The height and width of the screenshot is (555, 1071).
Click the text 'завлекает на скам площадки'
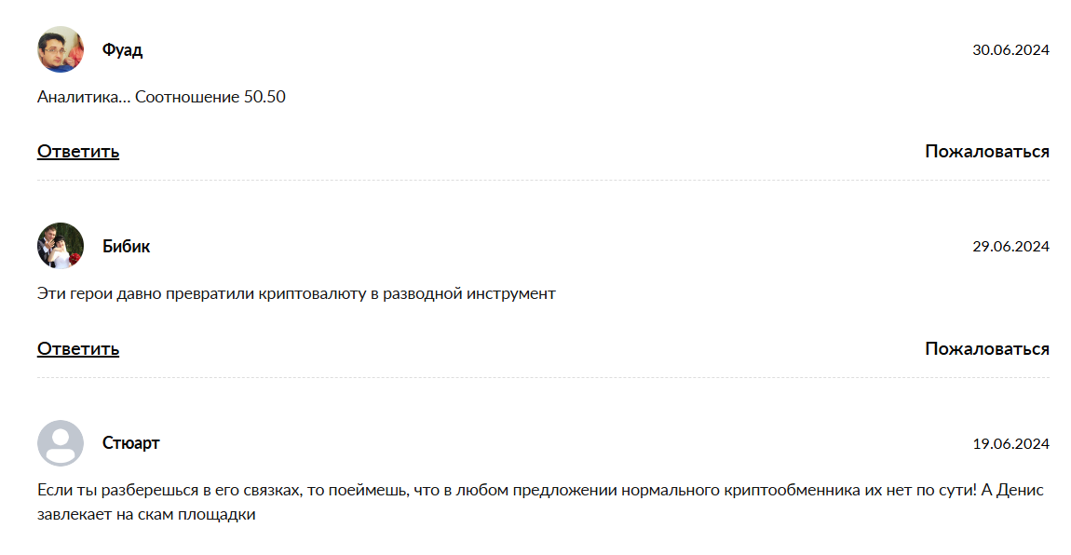click(x=146, y=513)
